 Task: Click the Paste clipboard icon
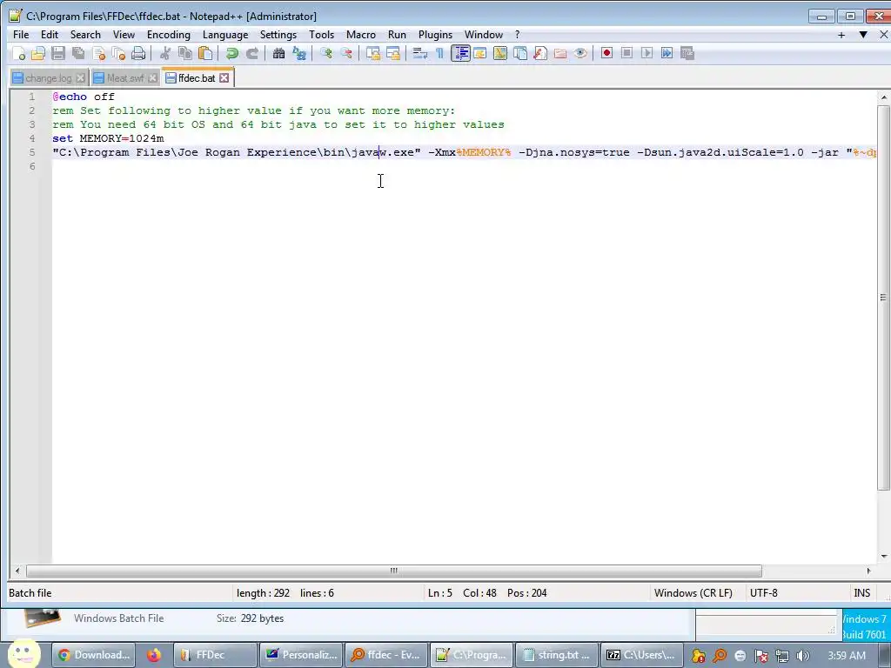205,53
